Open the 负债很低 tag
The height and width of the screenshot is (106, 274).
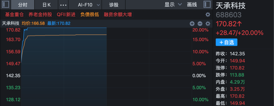[90, 15]
